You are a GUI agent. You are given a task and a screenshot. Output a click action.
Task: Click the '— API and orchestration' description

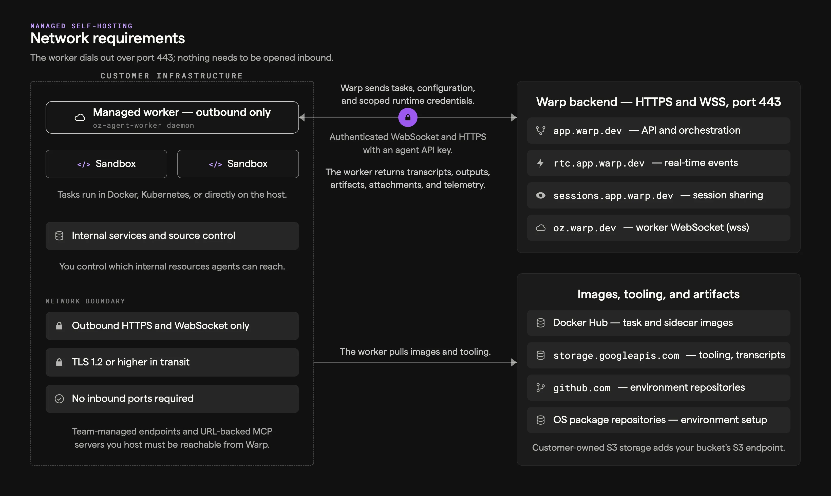685,130
